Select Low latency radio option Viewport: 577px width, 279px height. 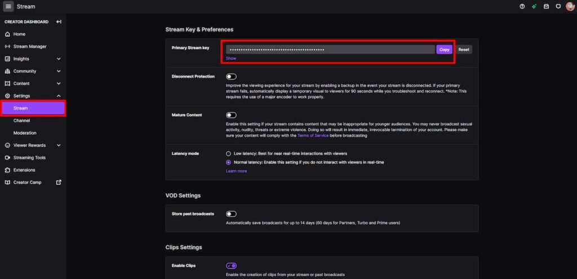click(229, 153)
